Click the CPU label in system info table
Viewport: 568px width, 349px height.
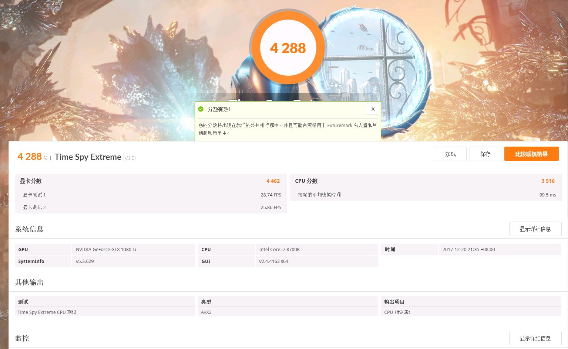(226, 249)
